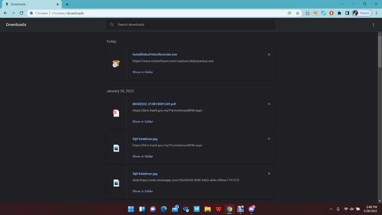The image size is (382, 215).
Task: Click the image file icon of WhatsApp Sijil Kelahiran
Action: (x=116, y=183)
